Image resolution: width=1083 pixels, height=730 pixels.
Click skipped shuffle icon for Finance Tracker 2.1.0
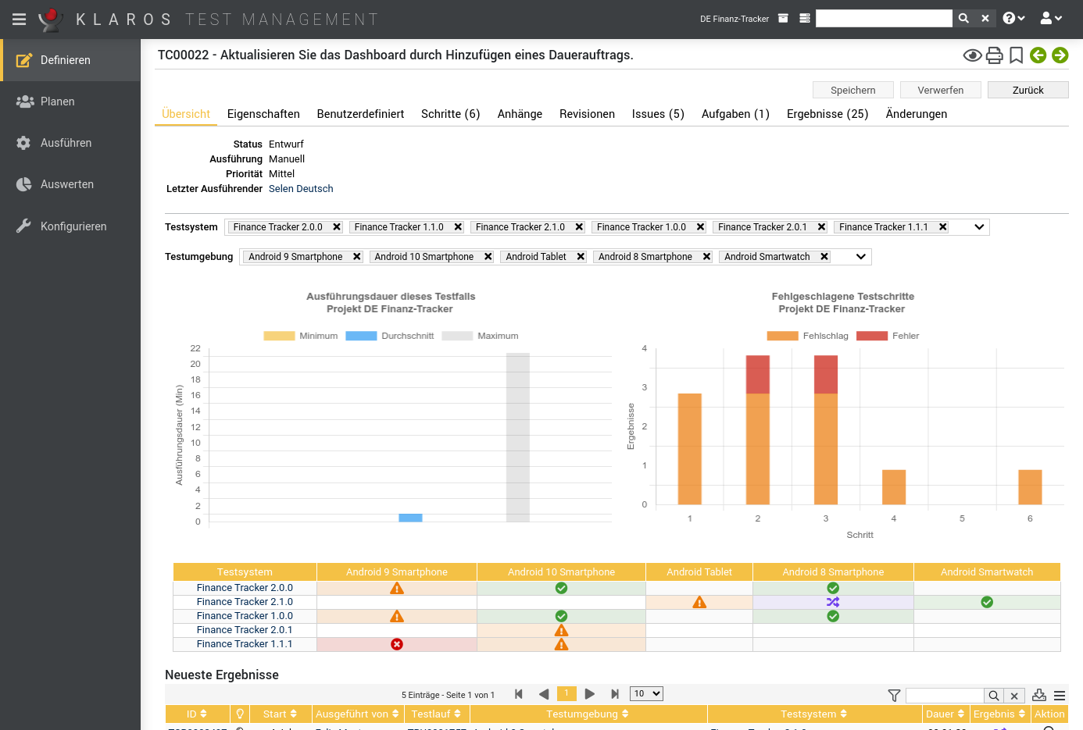click(833, 602)
